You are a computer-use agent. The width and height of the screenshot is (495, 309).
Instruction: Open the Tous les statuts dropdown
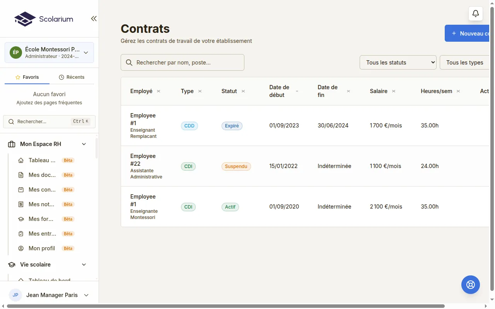pyautogui.click(x=398, y=63)
